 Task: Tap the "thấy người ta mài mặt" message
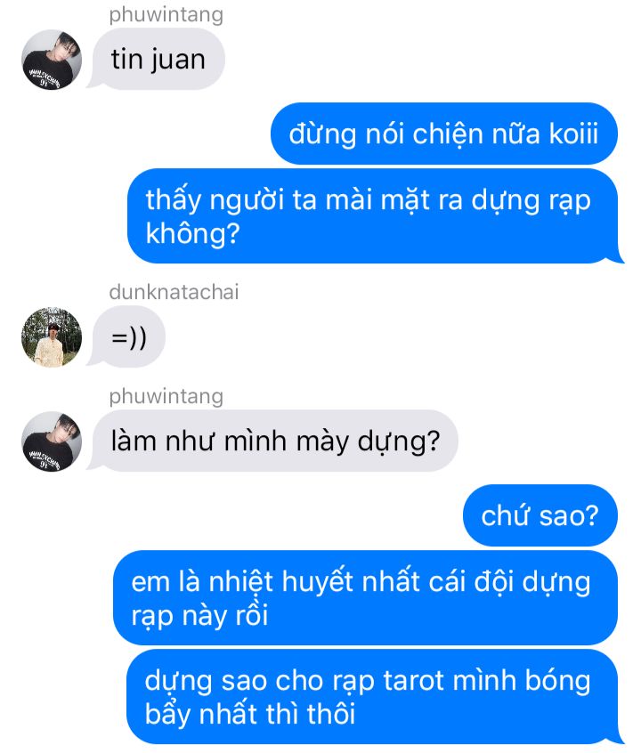click(x=375, y=216)
